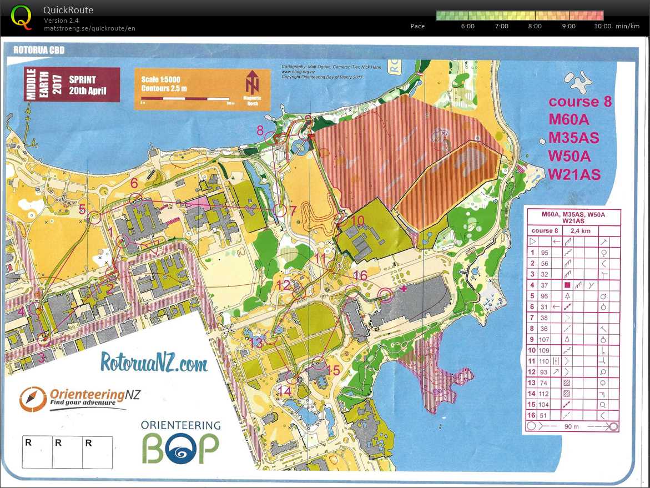Open the matstroeng.se/quickroute/en link

click(x=89, y=28)
